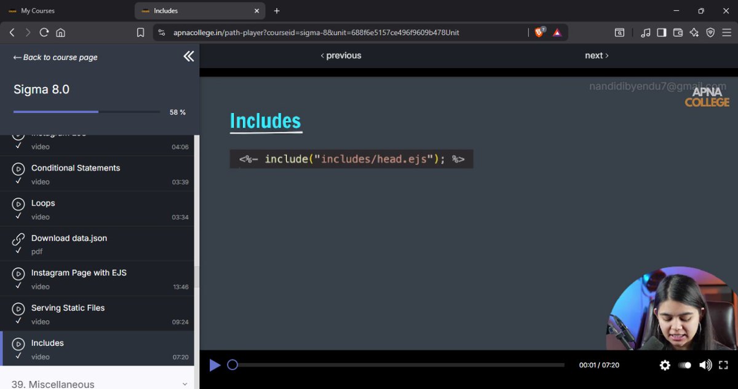Go to previous lesson
This screenshot has width=738, height=389.
pyautogui.click(x=341, y=55)
